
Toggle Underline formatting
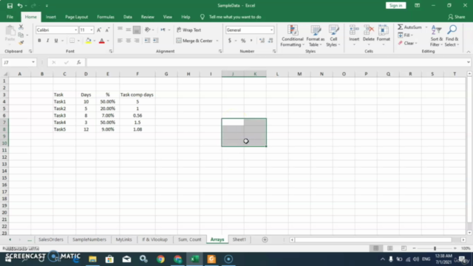(56, 41)
